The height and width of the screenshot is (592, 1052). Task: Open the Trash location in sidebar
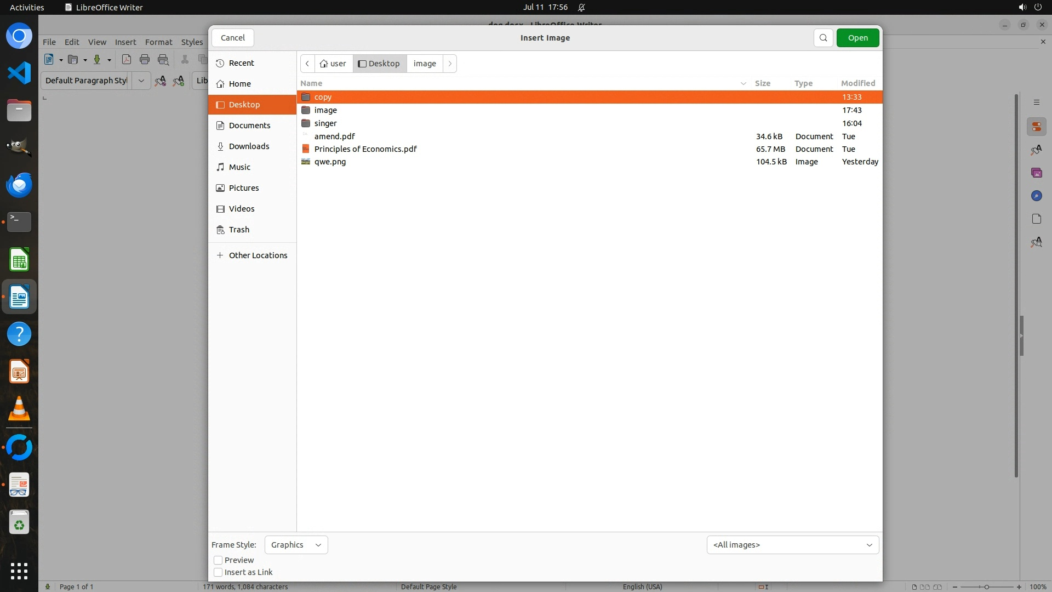tap(239, 230)
